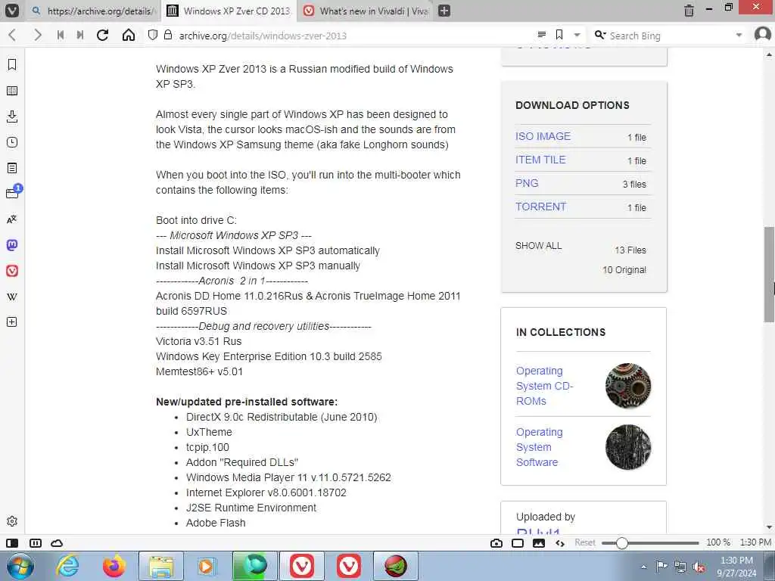This screenshot has height=581, width=775.
Task: Open the search engine selector icon
Action: tap(599, 35)
